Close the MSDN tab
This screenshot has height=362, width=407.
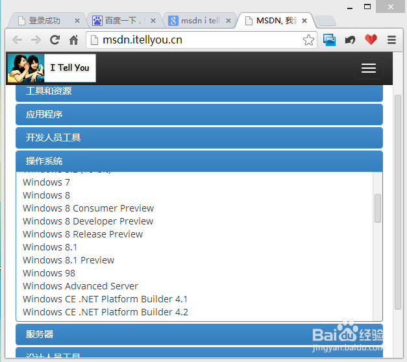[x=304, y=21]
